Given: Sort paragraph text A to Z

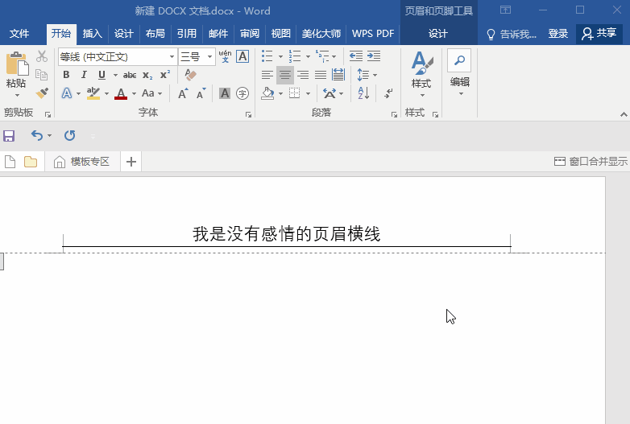Looking at the screenshot, I should (x=363, y=93).
